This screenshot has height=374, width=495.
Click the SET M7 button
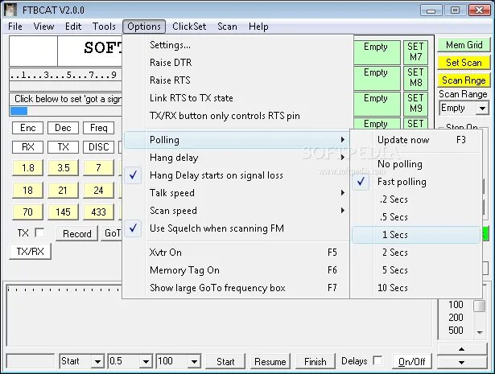(415, 52)
